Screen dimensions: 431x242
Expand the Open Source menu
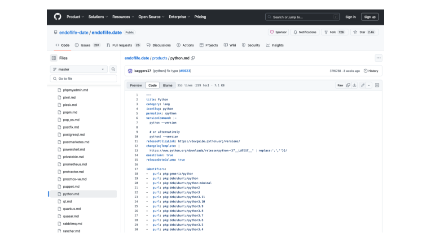(x=151, y=17)
